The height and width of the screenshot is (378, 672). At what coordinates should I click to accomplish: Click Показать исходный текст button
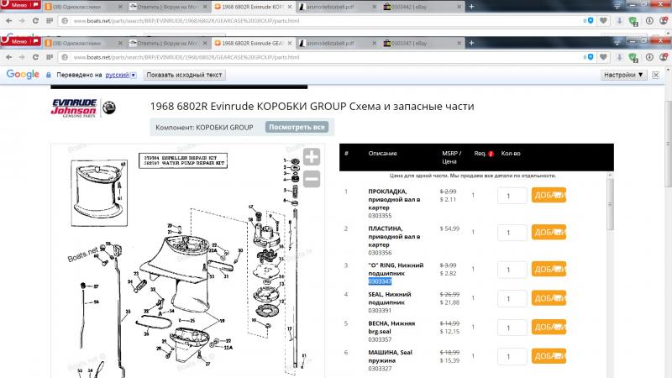coord(185,75)
